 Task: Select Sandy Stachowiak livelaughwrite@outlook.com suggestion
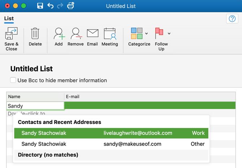(111, 133)
